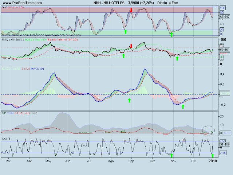Click the 3,9900 (+7,26%) price quote

[x=141, y=3]
